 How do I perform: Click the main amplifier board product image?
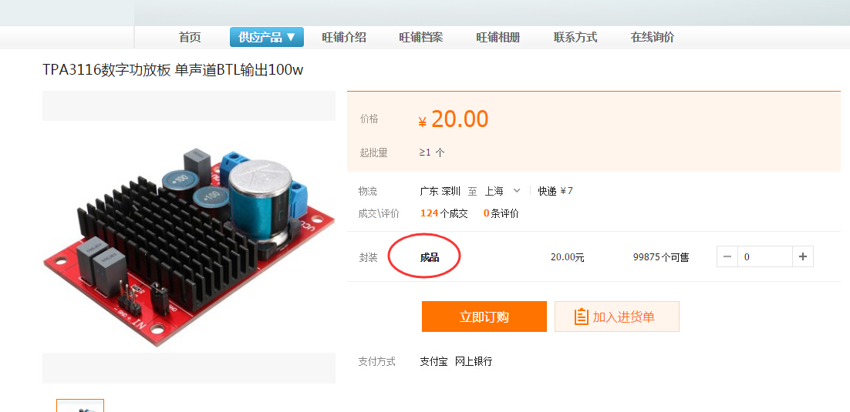point(189,236)
